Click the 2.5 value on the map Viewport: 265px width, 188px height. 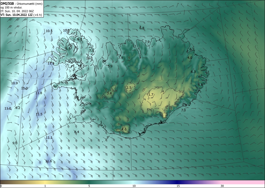coord(129,88)
